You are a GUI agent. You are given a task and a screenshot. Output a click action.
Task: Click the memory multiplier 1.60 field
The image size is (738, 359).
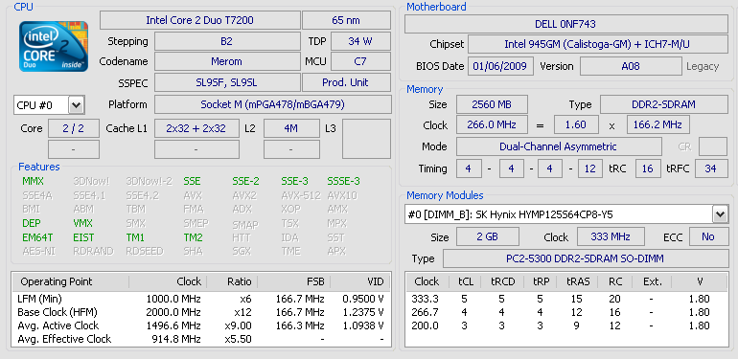click(576, 125)
